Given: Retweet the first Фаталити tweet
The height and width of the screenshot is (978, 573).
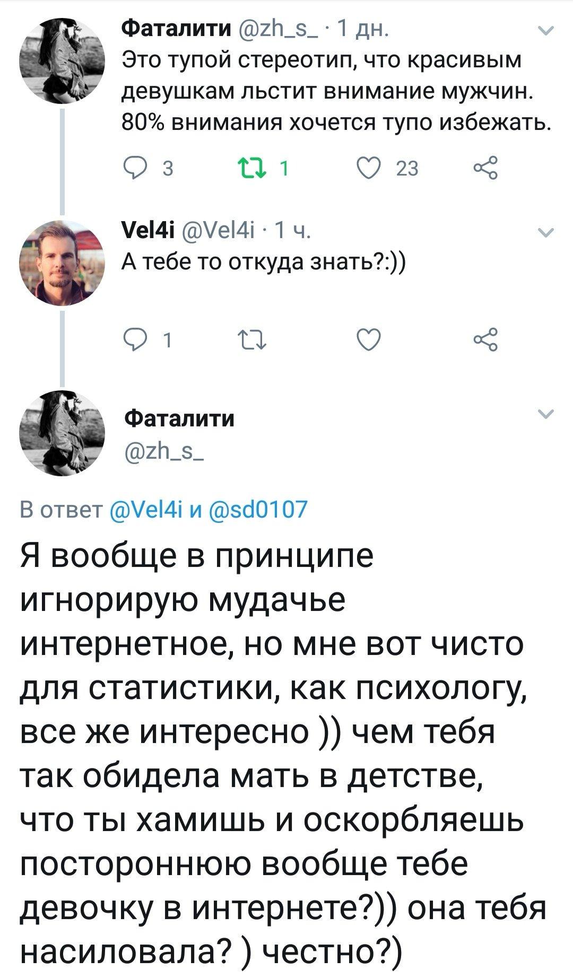Looking at the screenshot, I should click(262, 169).
